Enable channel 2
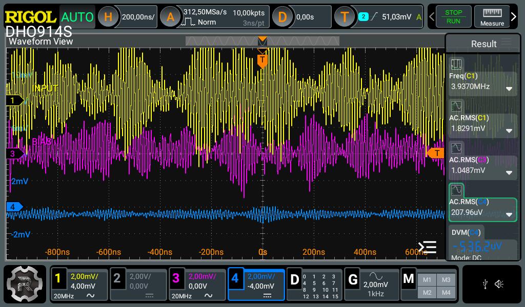525x307 pixels. tap(117, 278)
